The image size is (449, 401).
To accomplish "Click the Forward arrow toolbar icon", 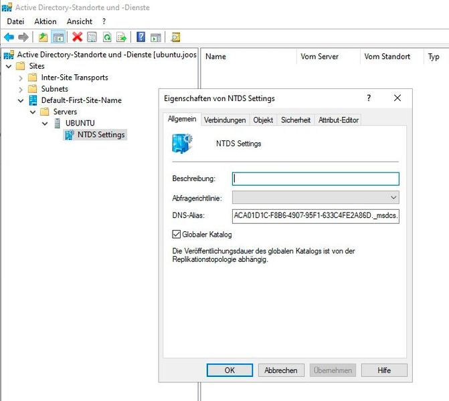I will coord(23,37).
